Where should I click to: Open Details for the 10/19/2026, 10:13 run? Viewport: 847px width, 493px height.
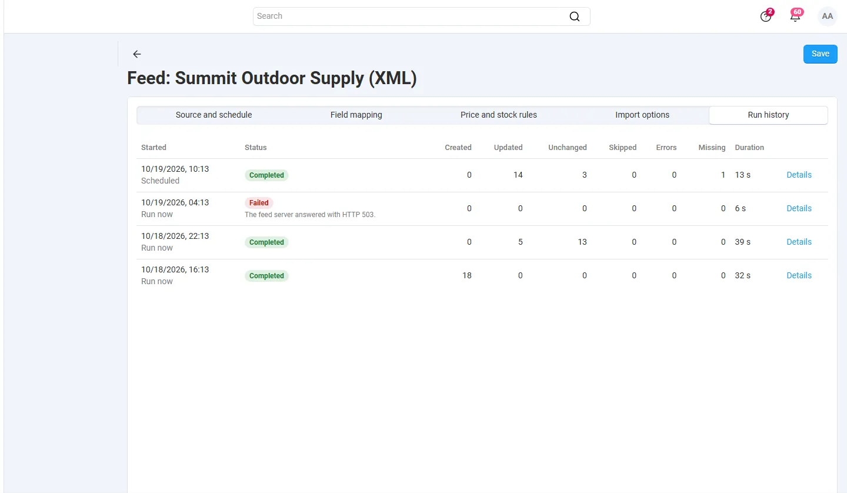coord(799,175)
